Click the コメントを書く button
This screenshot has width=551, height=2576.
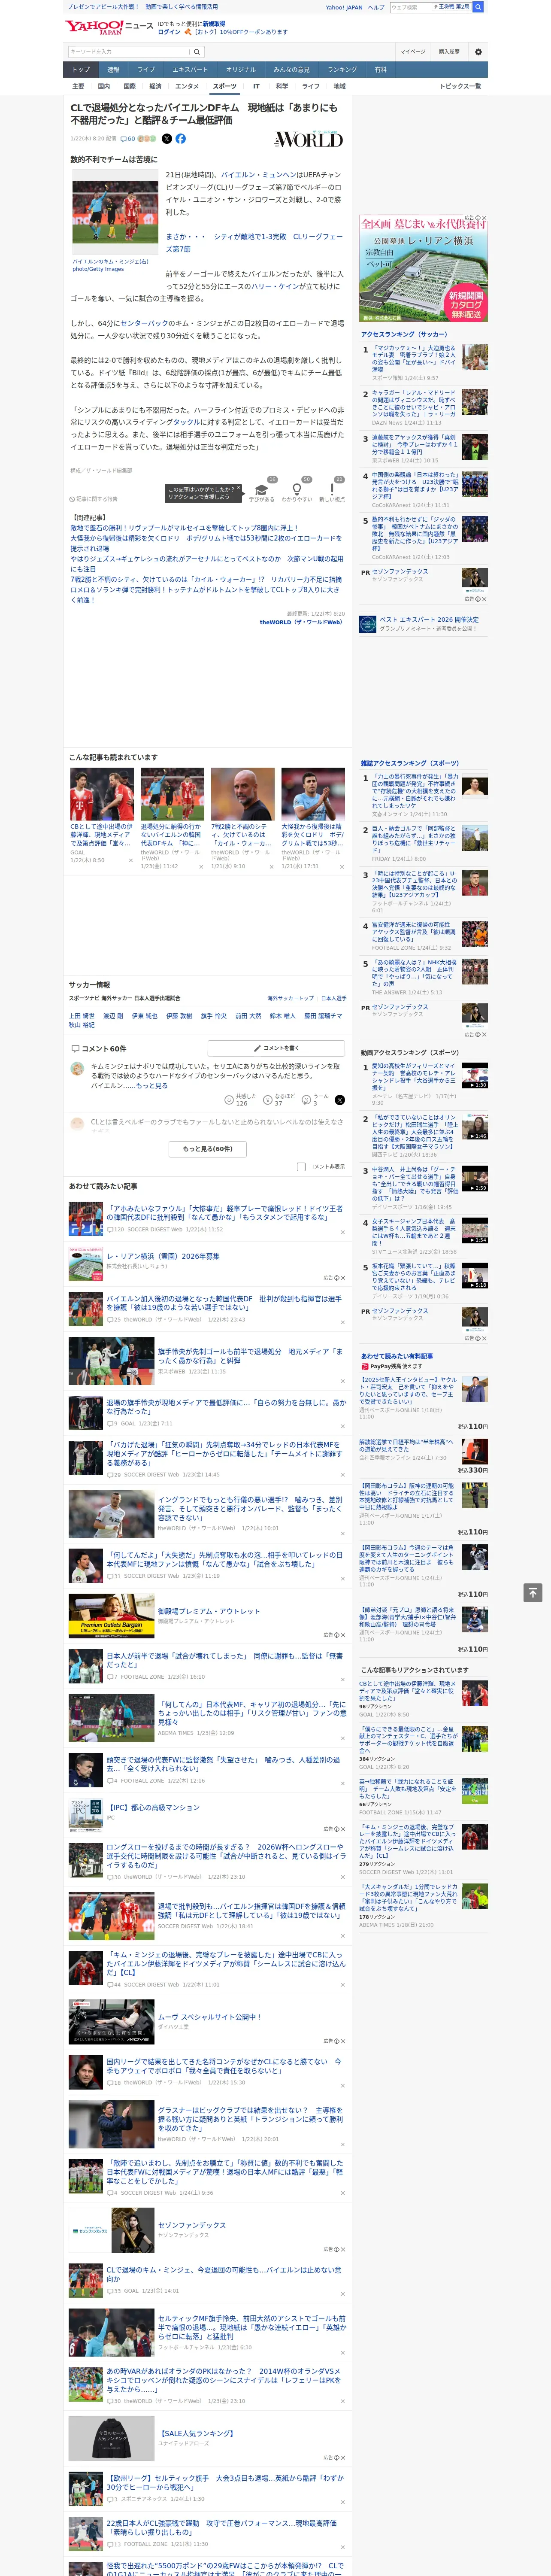pyautogui.click(x=277, y=1048)
